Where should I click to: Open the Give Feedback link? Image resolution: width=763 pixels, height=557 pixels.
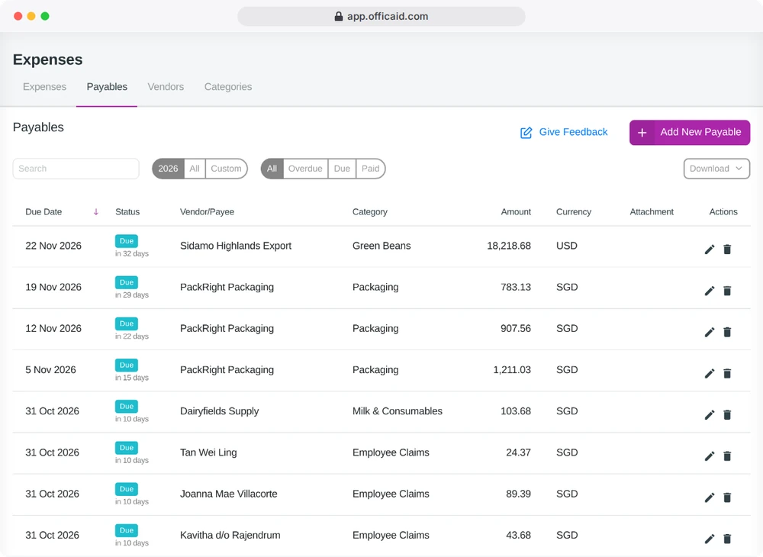[x=564, y=132]
